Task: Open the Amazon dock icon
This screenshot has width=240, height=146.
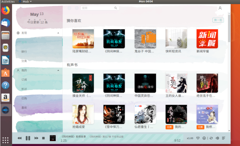Action: [6, 98]
